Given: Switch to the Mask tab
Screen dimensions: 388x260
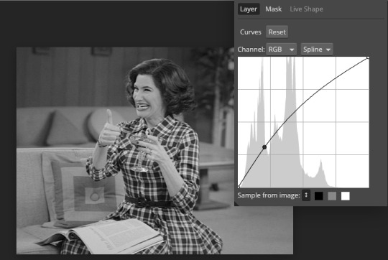Looking at the screenshot, I should click(x=274, y=9).
